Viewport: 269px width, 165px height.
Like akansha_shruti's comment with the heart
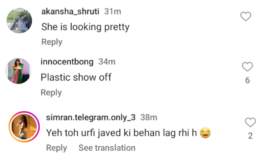pyautogui.click(x=246, y=16)
